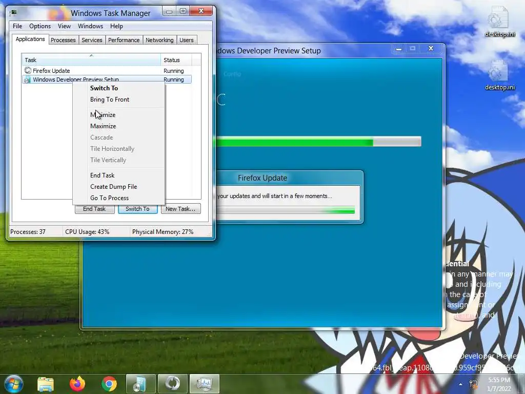Open the View menu

coord(64,26)
